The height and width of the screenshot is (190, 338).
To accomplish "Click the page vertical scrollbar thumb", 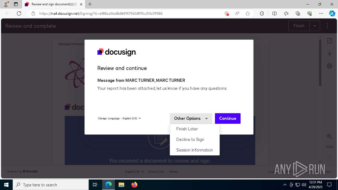I will [320, 63].
